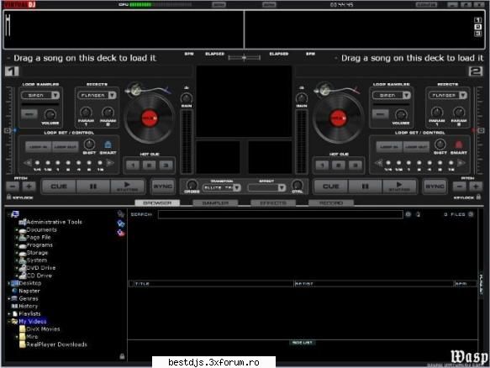This screenshot has height=368, width=490.
Task: Sort file list by Artist column
Action: pyautogui.click(x=373, y=284)
